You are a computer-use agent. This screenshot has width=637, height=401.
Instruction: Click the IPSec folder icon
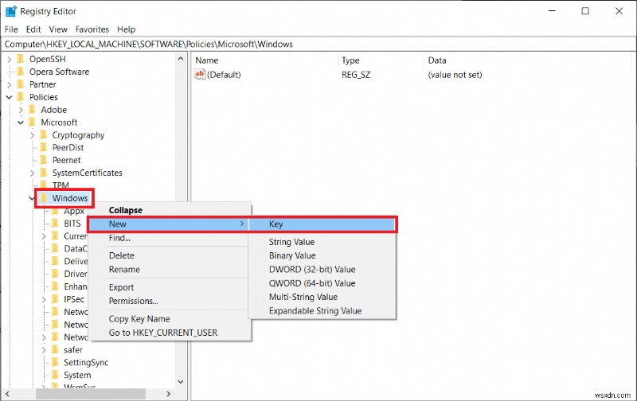(55, 299)
